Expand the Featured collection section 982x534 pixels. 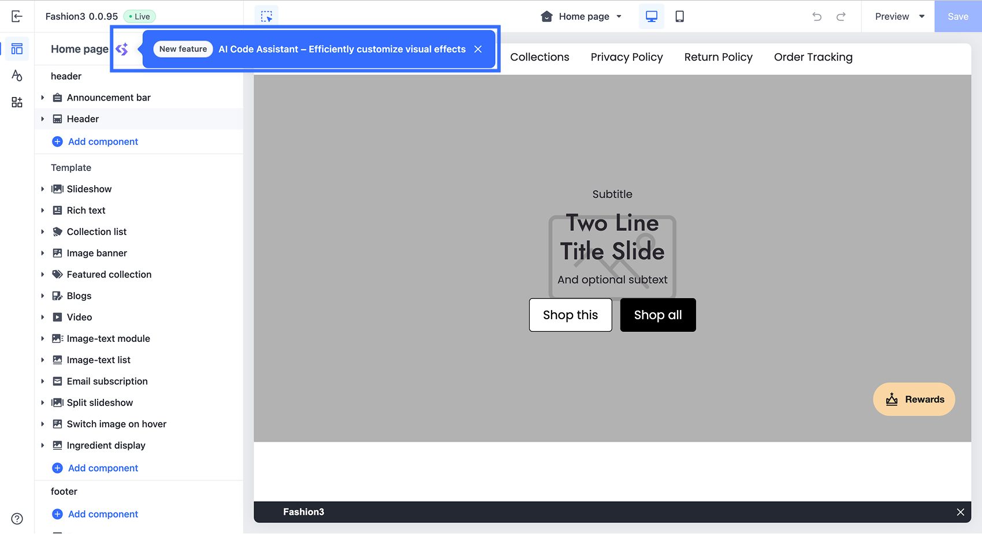coord(42,274)
